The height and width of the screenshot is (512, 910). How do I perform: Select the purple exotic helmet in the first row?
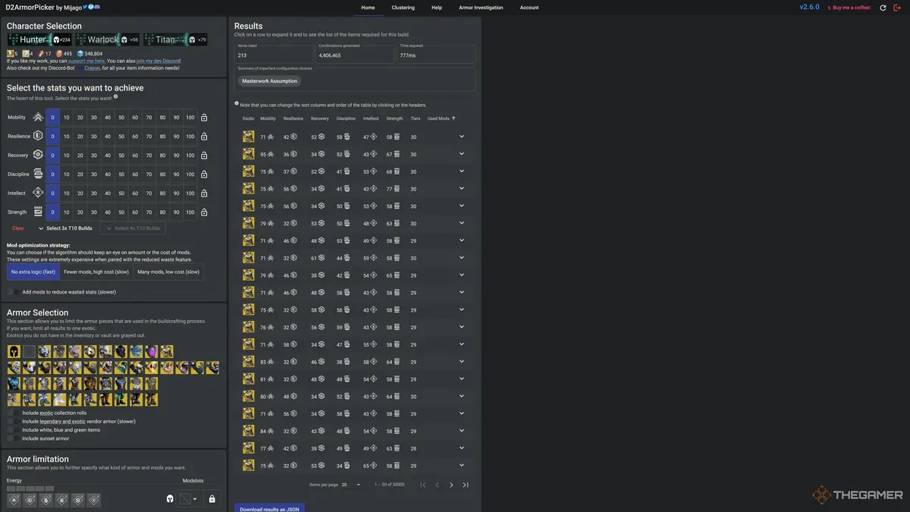pyautogui.click(x=151, y=351)
